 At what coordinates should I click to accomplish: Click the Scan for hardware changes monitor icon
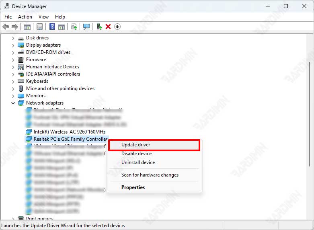(x=86, y=27)
